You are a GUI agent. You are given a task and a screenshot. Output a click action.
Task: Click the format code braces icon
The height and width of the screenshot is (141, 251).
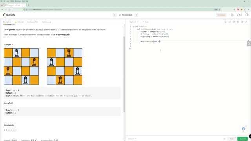click(229, 22)
